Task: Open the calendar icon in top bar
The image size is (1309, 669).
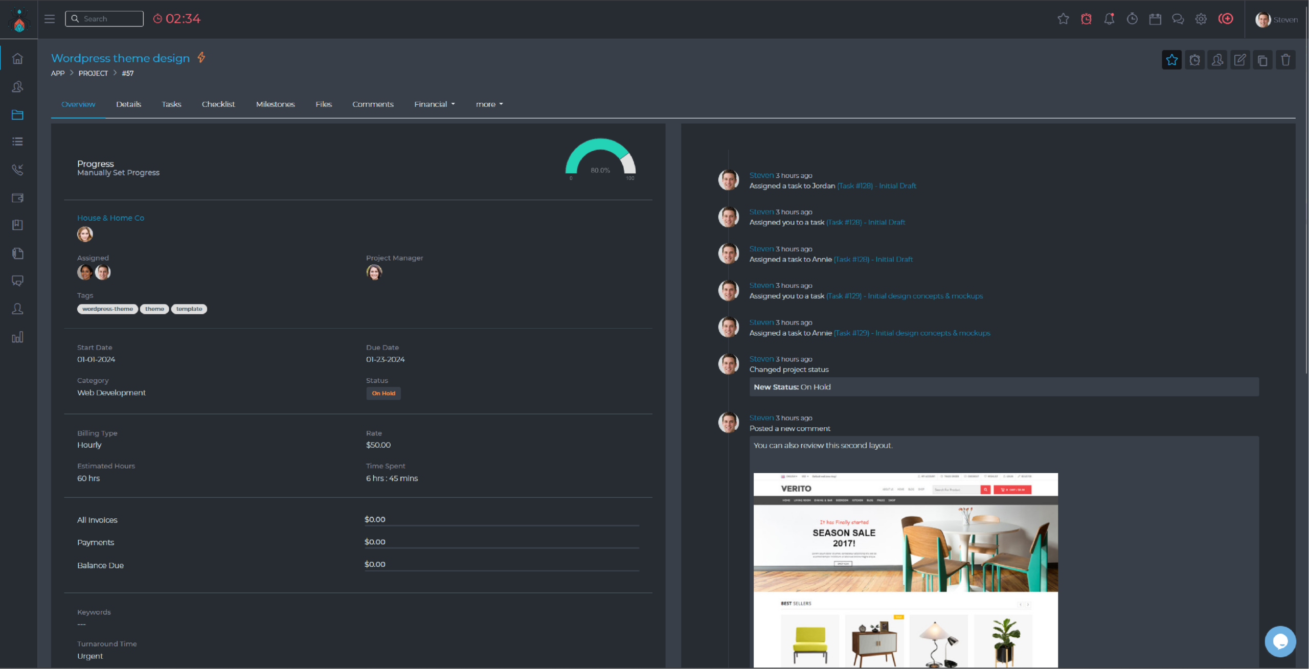Action: [1155, 19]
